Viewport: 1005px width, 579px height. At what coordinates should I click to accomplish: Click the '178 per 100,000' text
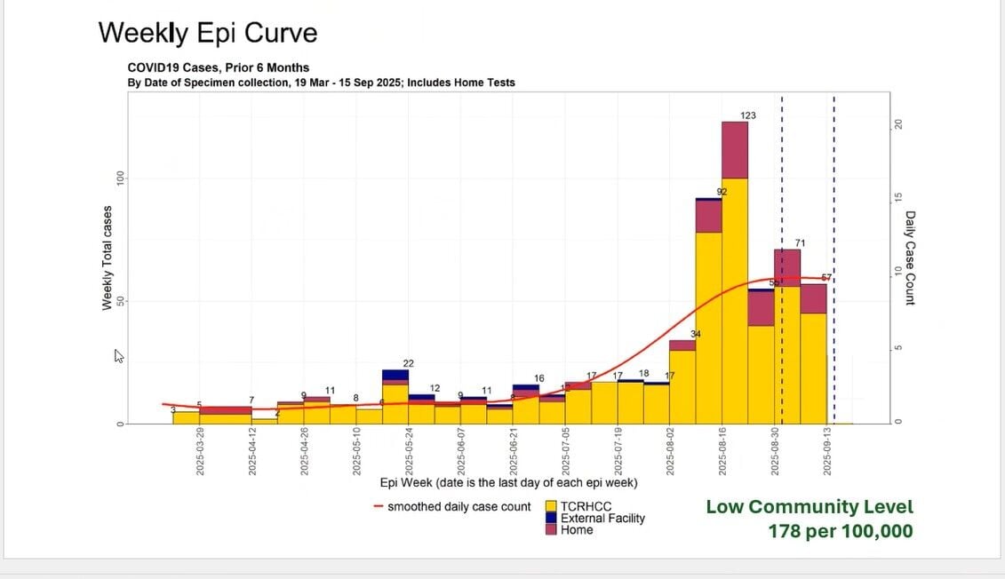tap(840, 531)
